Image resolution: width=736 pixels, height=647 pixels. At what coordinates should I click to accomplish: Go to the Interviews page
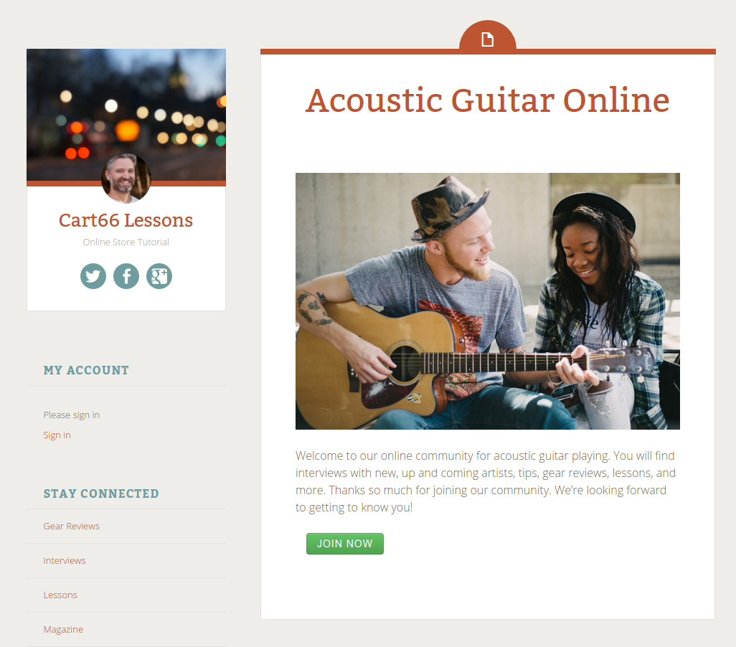click(x=65, y=561)
